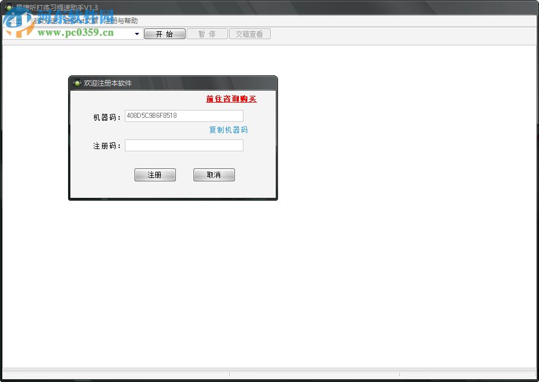Click the 暂停 pause button
This screenshot has height=382, width=539.
pyautogui.click(x=207, y=33)
